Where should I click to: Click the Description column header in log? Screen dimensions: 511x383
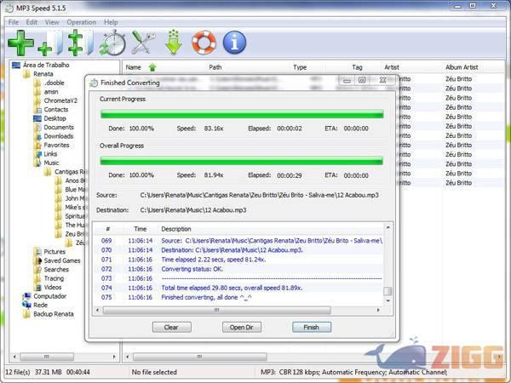[176, 229]
